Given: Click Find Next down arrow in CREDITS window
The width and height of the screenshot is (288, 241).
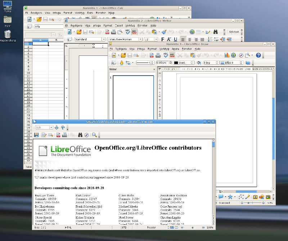Looking at the screenshot, I should click(x=57, y=127).
